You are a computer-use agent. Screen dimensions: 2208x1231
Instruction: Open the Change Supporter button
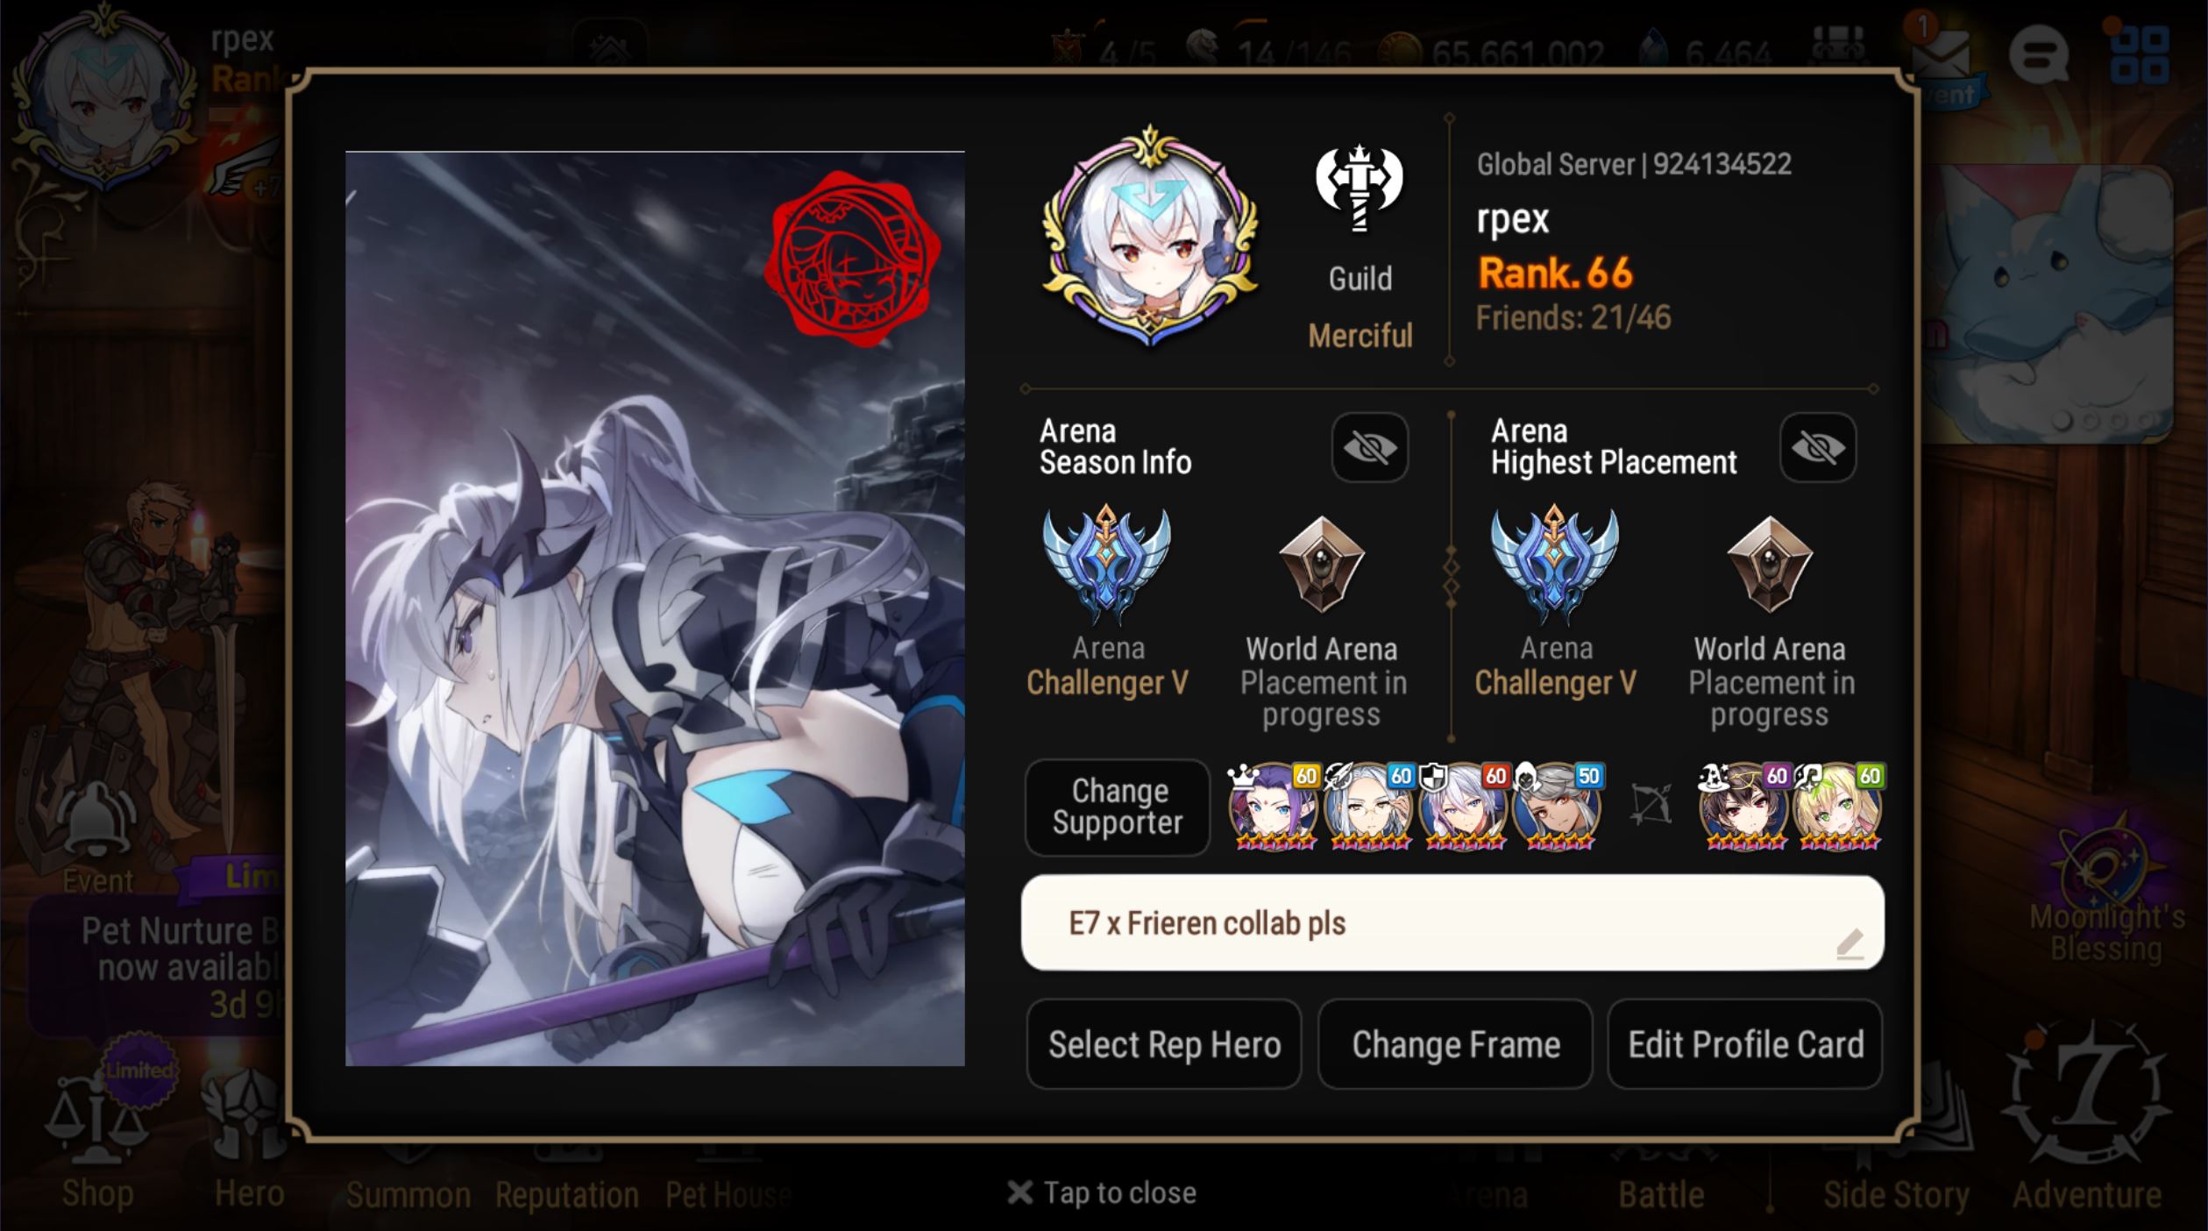tap(1118, 807)
